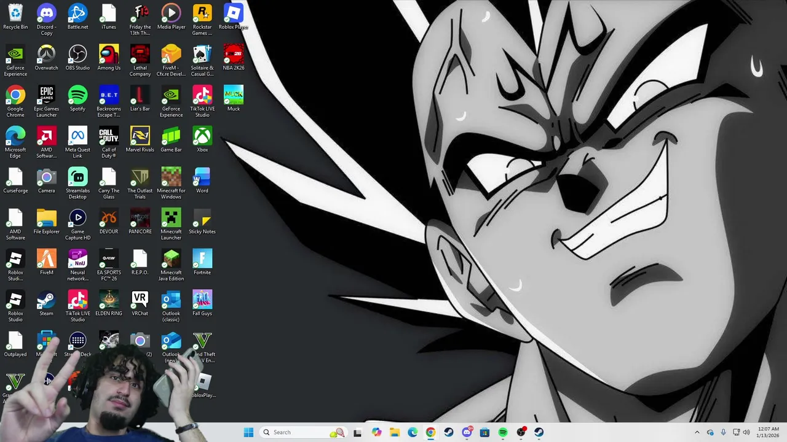Switch to Discord on the taskbar

pos(467,432)
